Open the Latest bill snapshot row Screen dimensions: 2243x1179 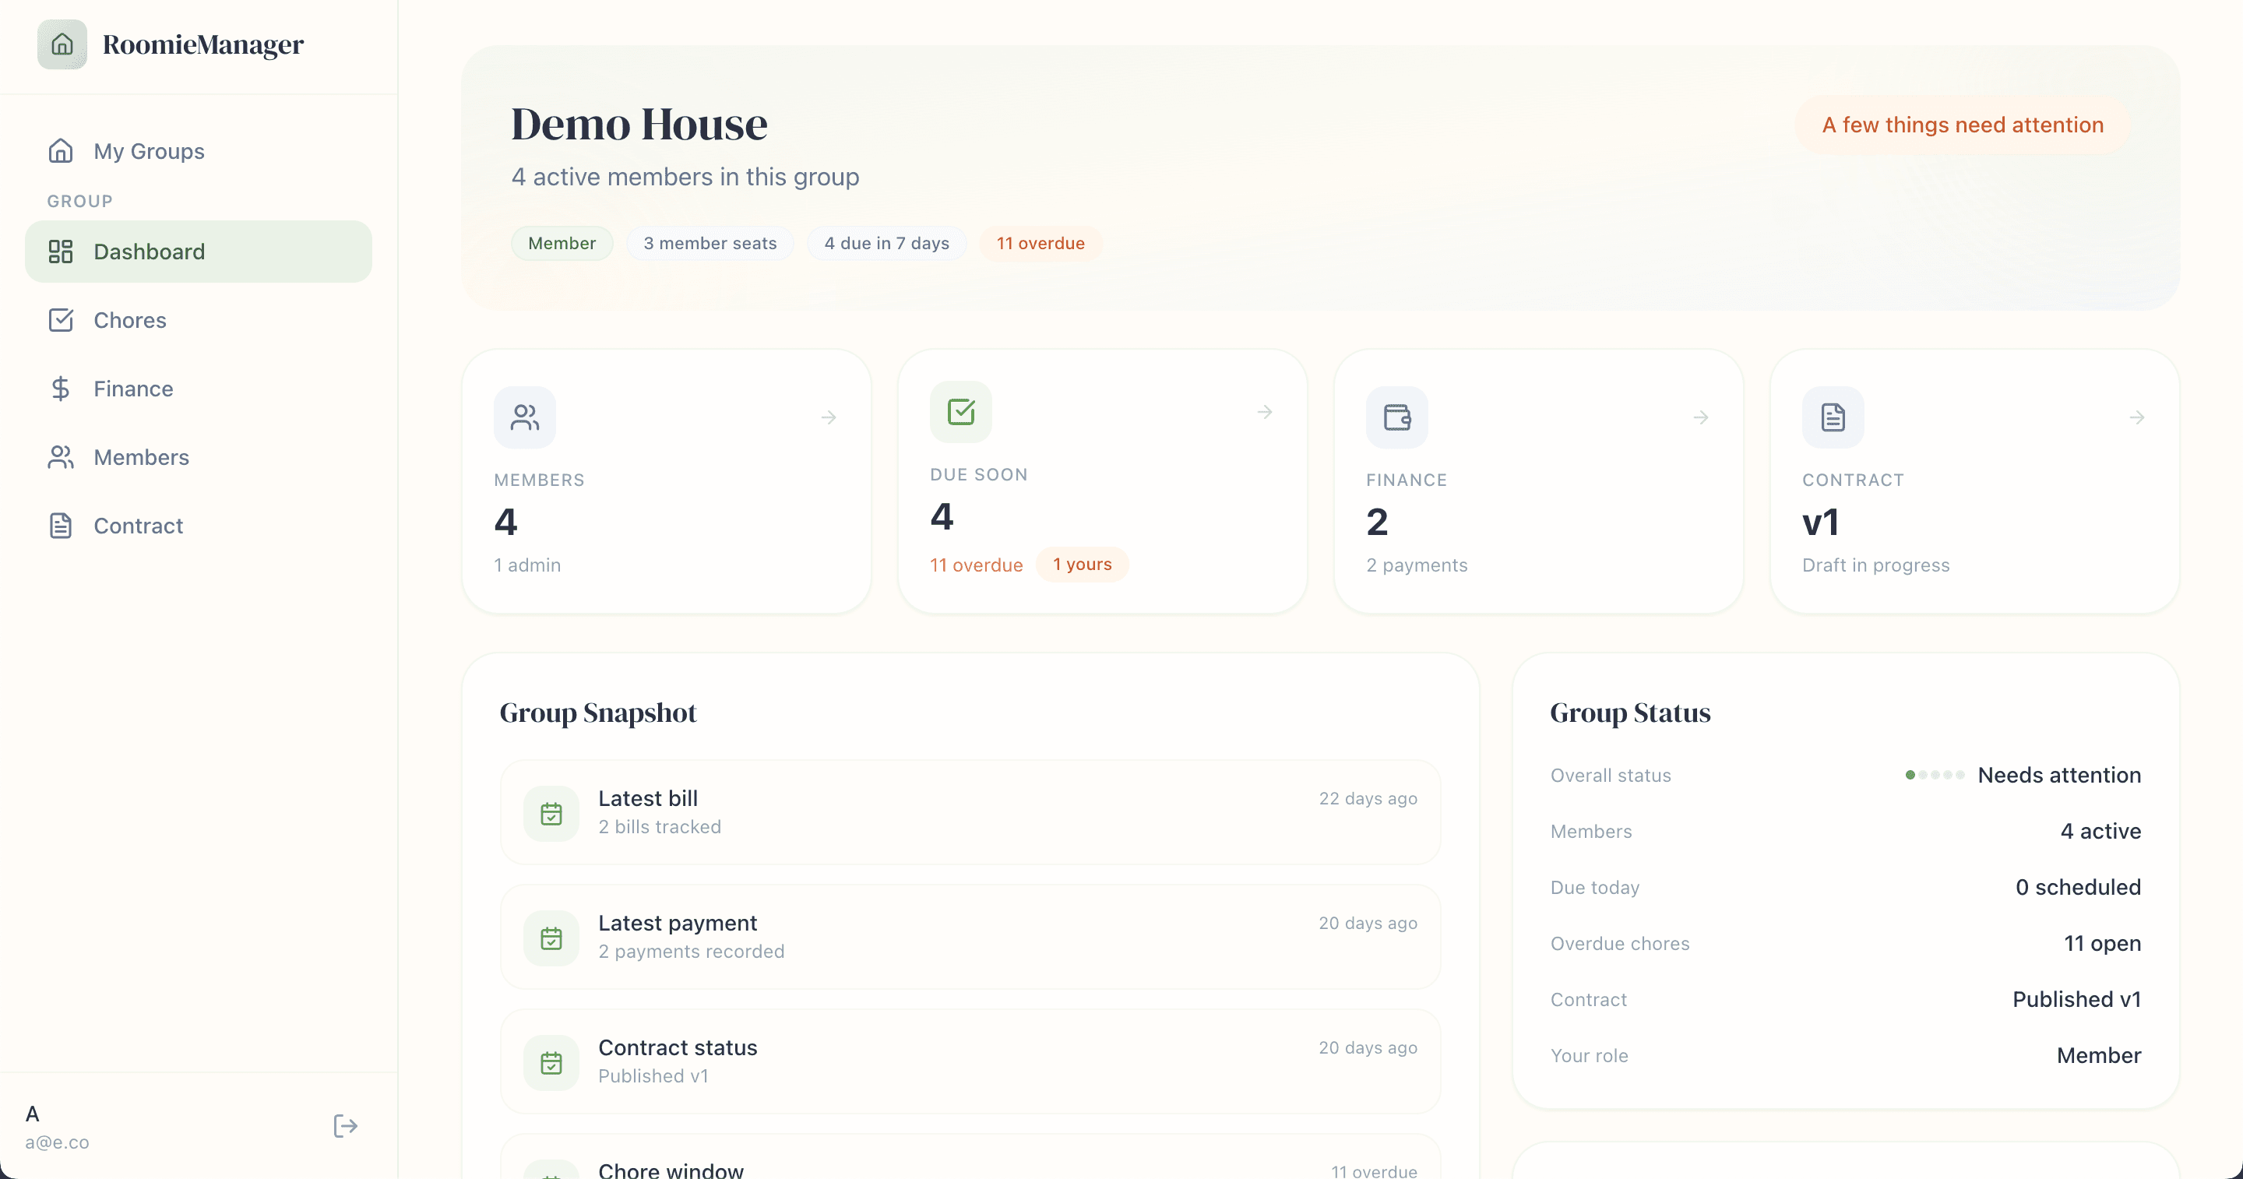(x=970, y=812)
